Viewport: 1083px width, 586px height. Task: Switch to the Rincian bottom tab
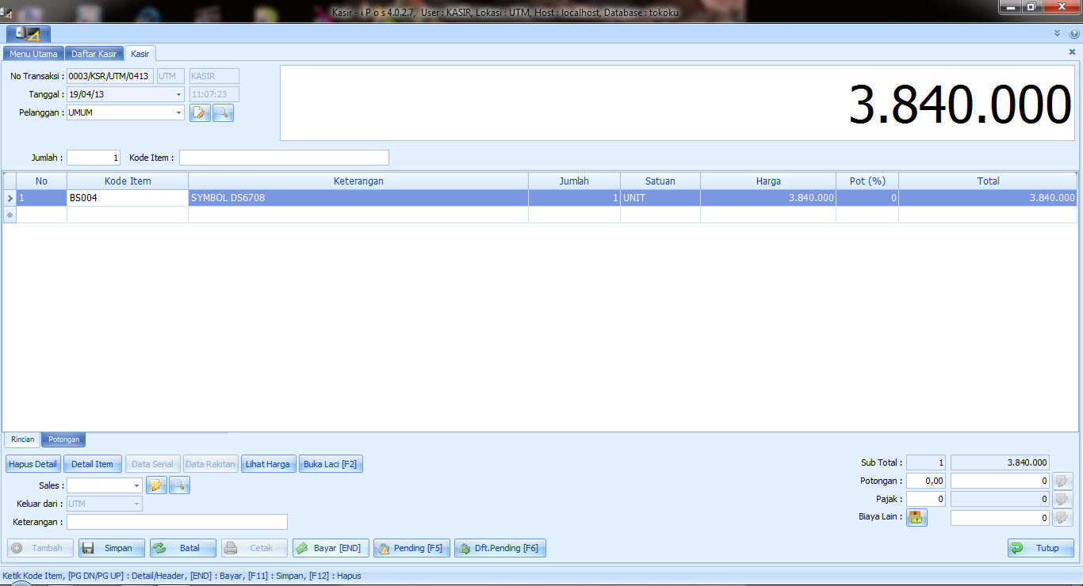click(x=22, y=439)
